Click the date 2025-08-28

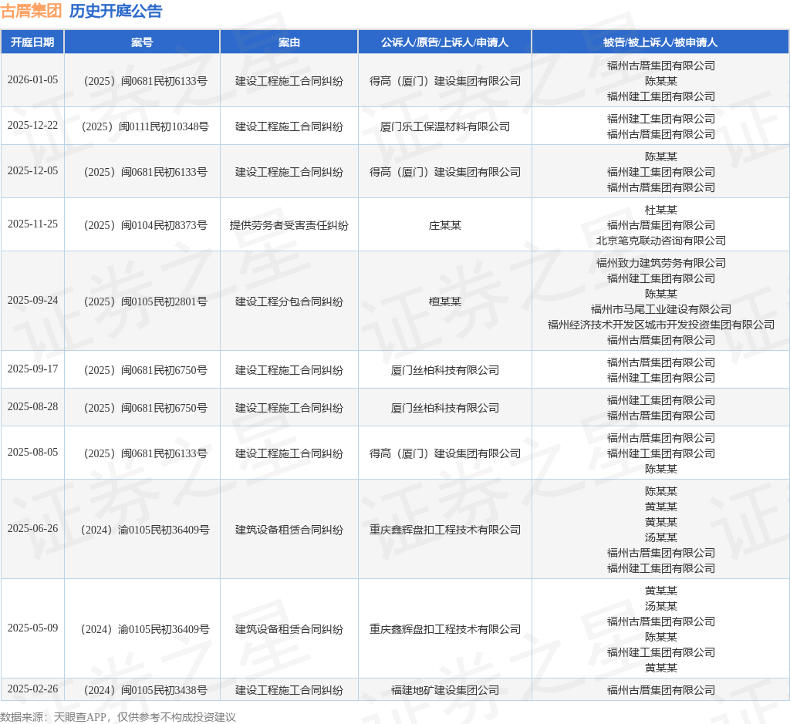pyautogui.click(x=32, y=406)
